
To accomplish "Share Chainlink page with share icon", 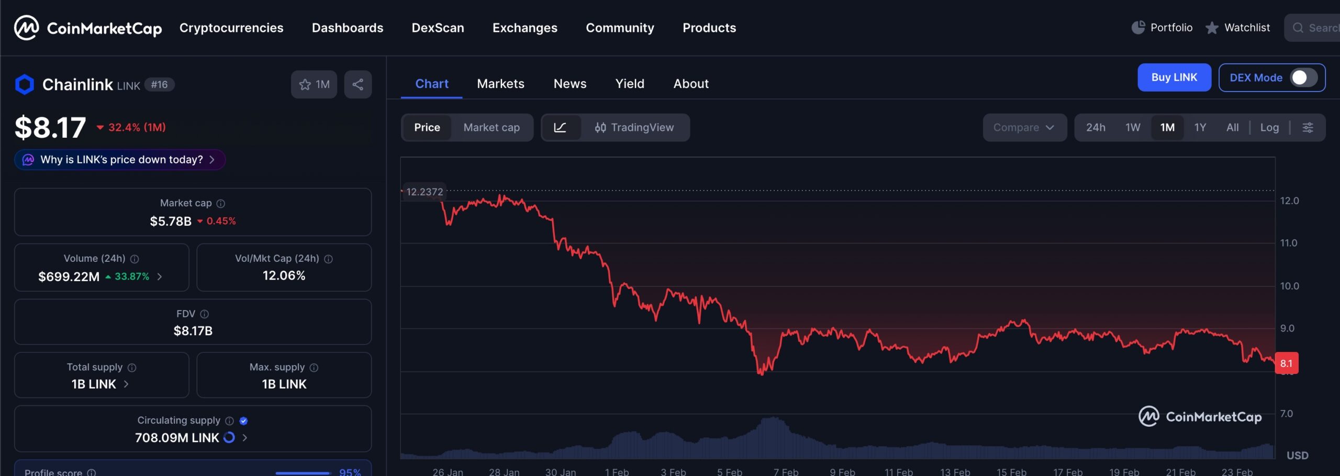I will coord(358,84).
